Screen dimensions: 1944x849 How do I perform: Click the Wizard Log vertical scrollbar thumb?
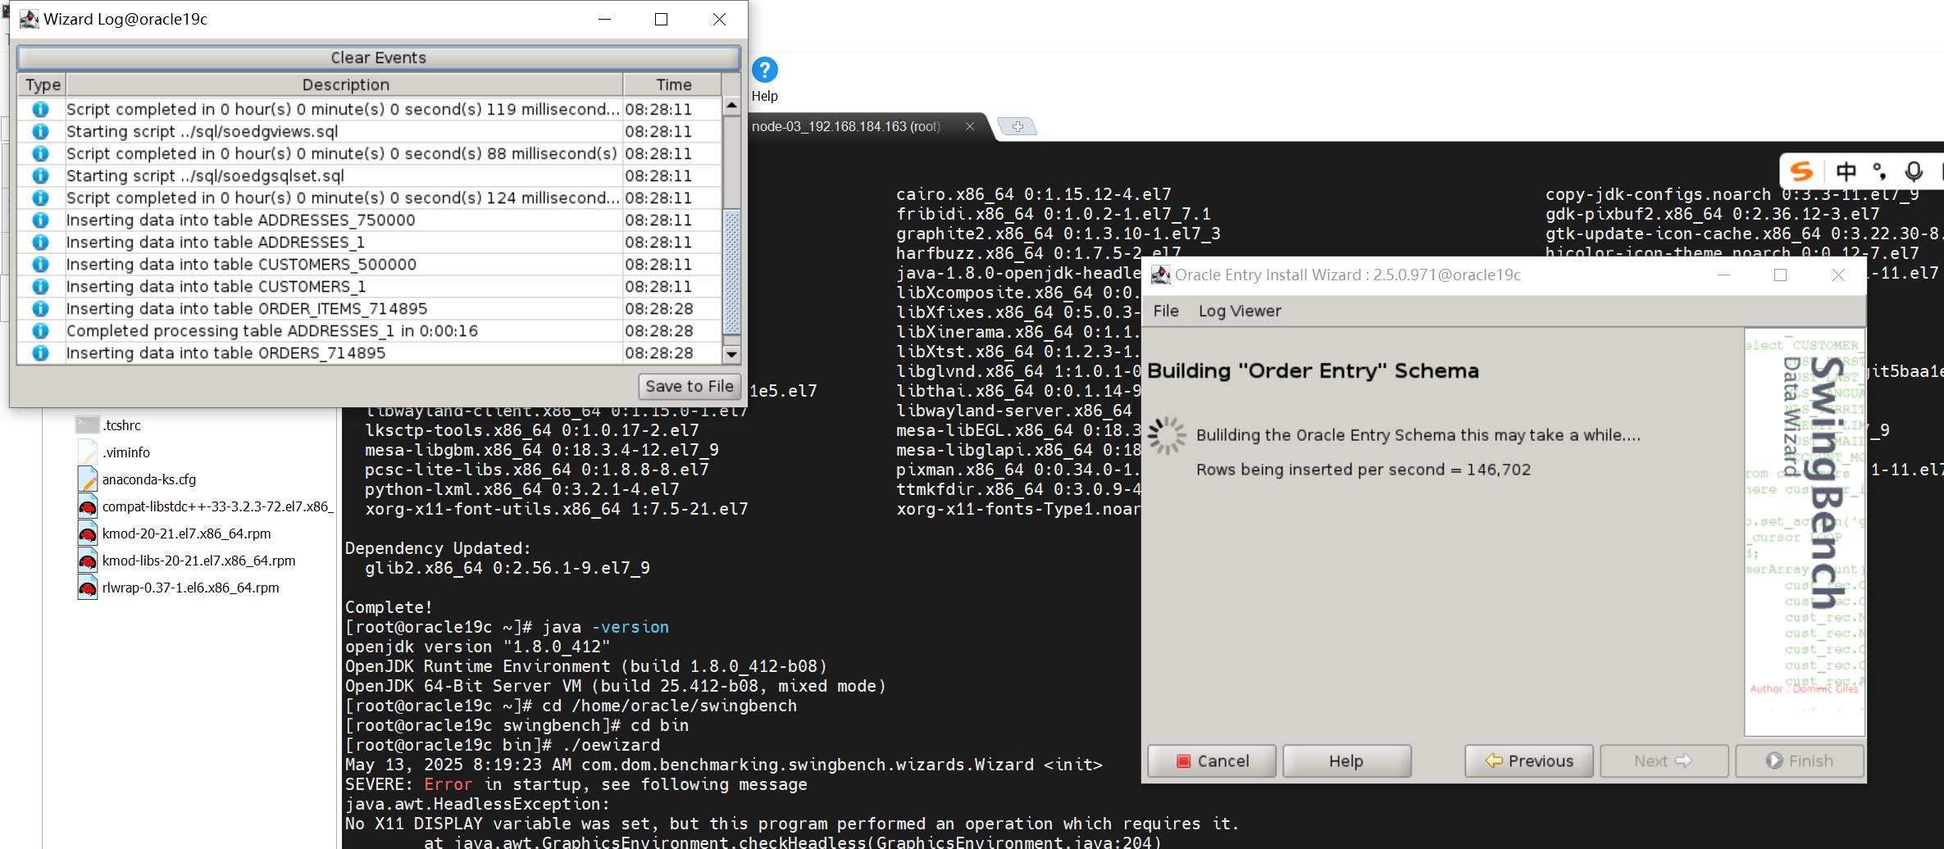(731, 272)
